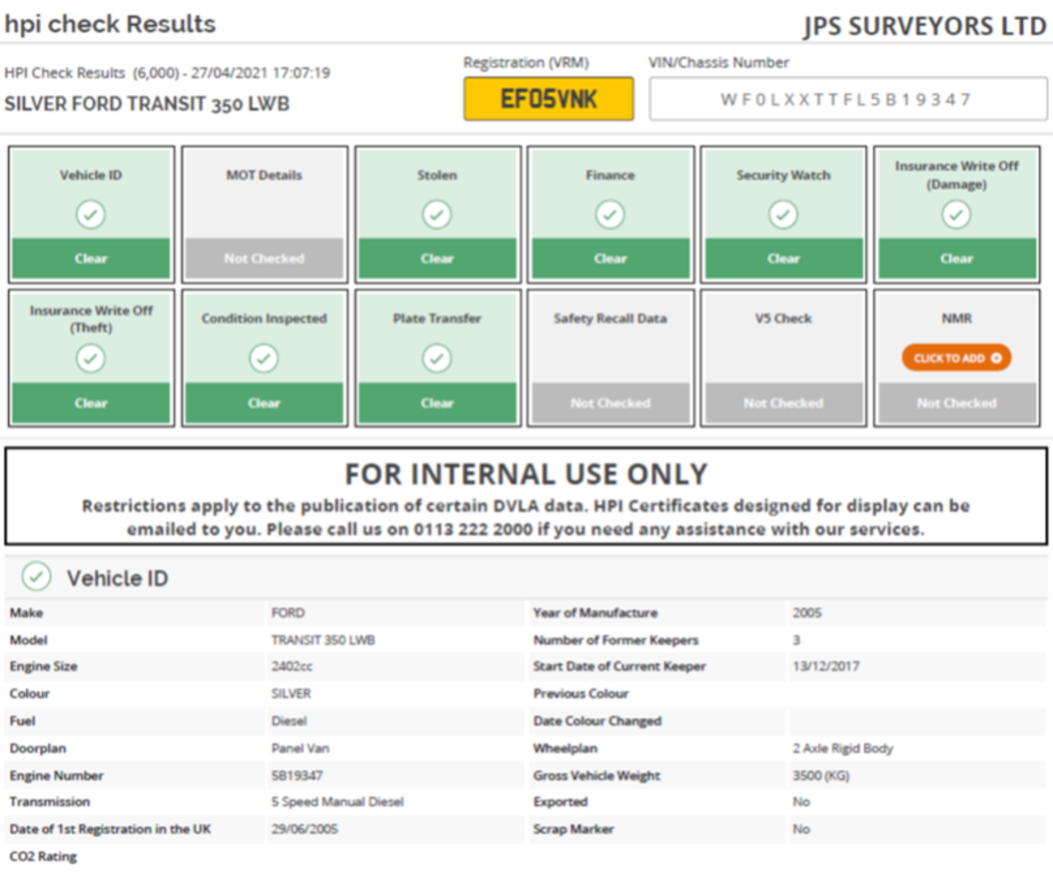
Task: Click the DVLA data restrictions notice text
Action: [x=526, y=517]
